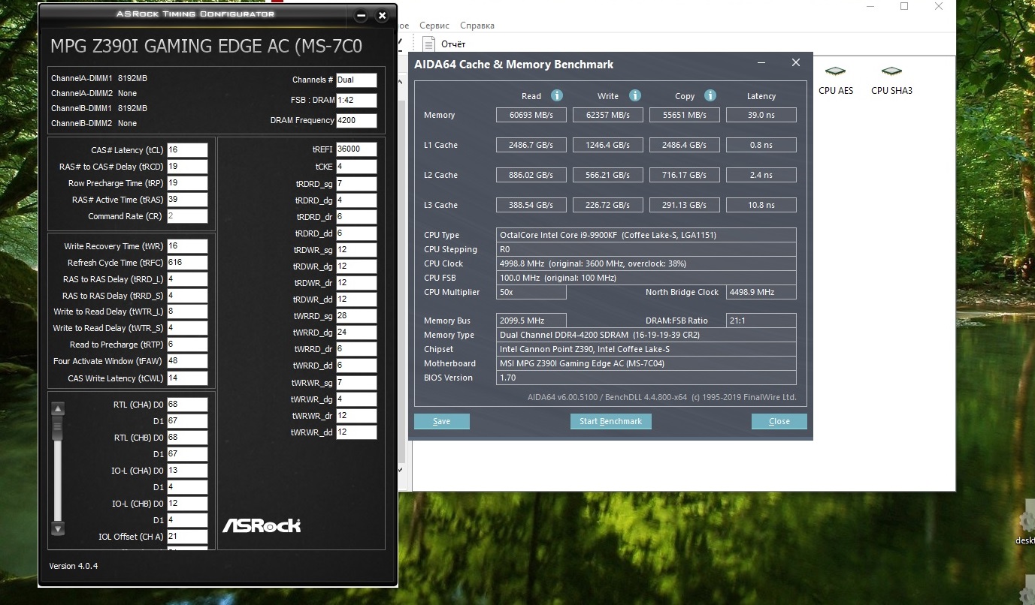The width and height of the screenshot is (1035, 605).
Task: Click the IOL Offset (CH A) field
Action: pos(187,537)
